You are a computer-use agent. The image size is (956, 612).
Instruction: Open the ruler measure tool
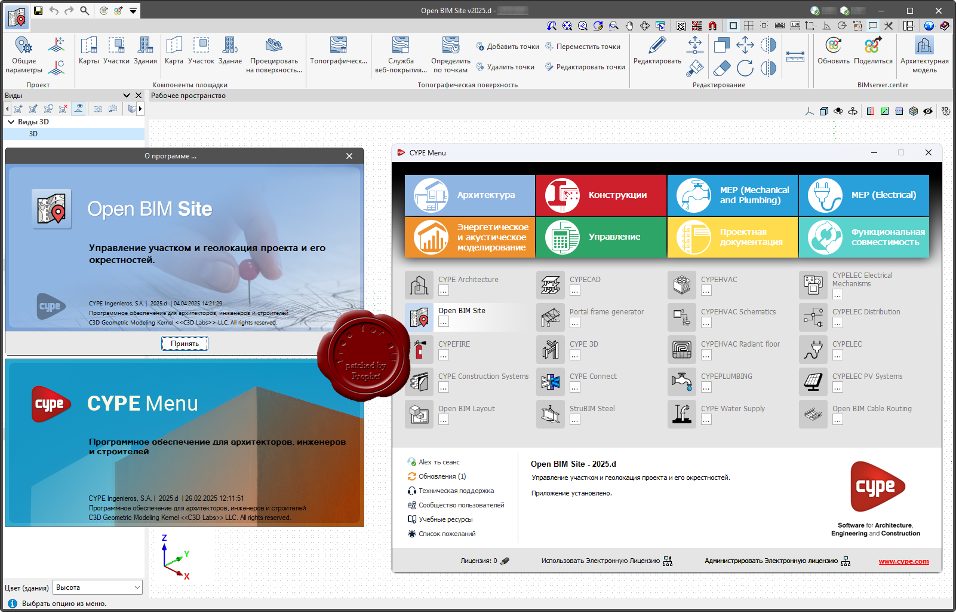click(795, 57)
